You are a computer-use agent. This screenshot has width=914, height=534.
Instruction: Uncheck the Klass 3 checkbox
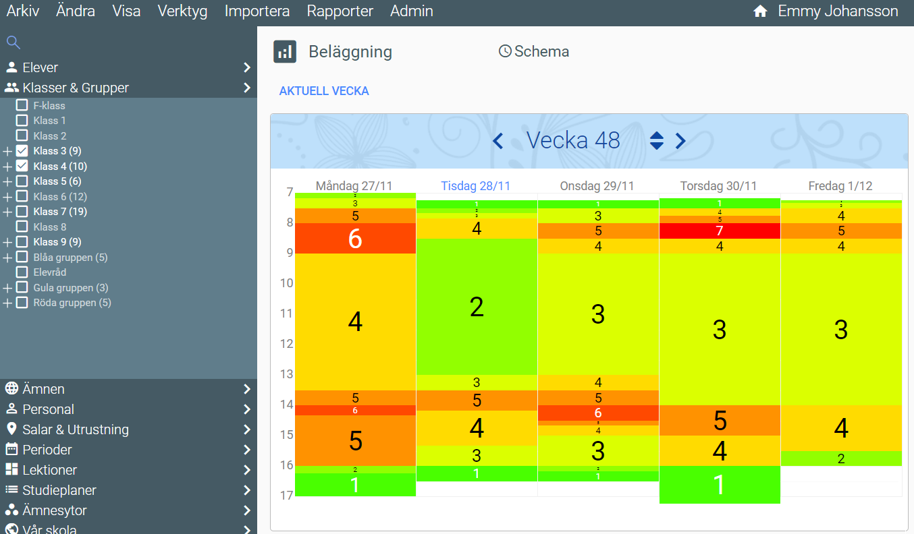[22, 151]
